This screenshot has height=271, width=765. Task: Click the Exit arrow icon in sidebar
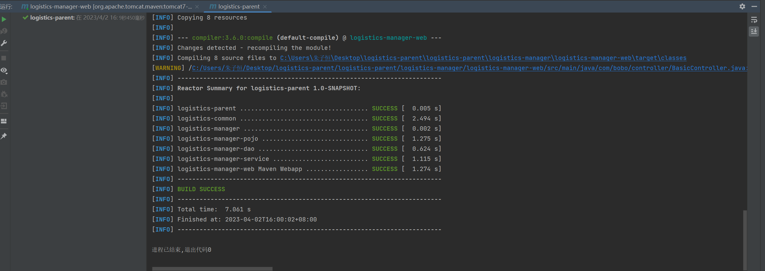(4, 106)
